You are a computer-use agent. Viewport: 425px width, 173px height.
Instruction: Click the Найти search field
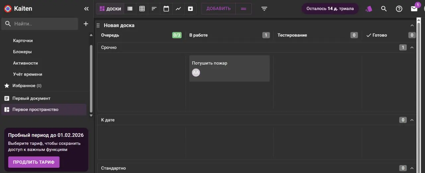pos(40,24)
